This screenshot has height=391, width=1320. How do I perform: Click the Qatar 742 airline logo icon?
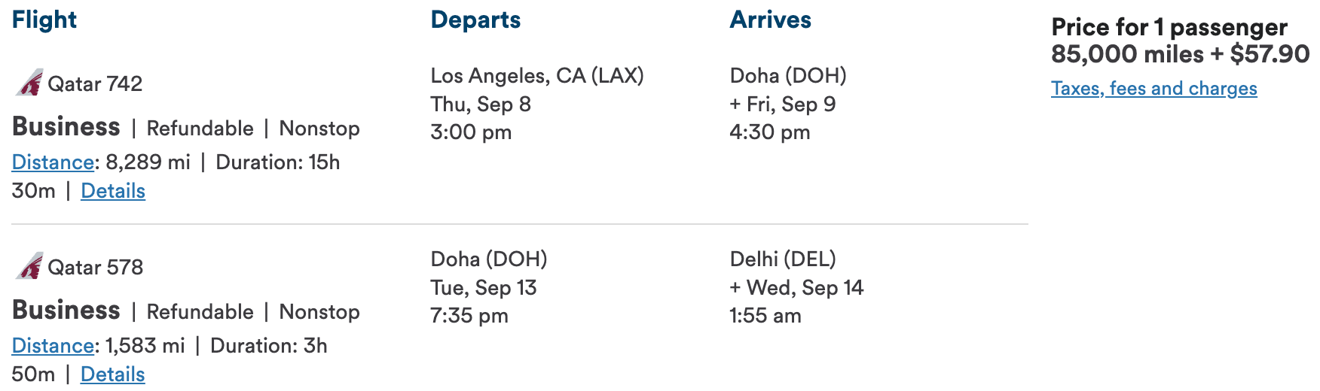click(x=29, y=83)
